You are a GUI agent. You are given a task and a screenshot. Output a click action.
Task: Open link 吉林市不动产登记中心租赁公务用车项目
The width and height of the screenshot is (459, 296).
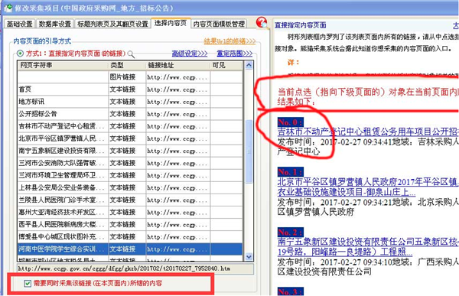[x=368, y=132]
